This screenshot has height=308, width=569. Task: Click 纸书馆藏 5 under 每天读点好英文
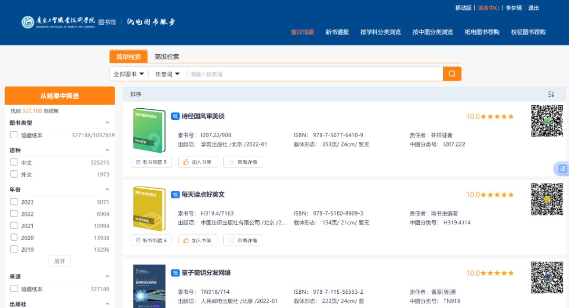coord(151,240)
